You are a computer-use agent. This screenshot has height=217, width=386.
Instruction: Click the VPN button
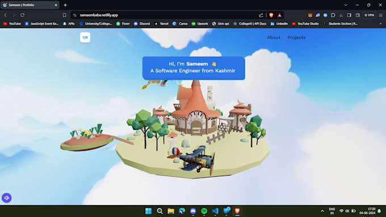click(370, 15)
